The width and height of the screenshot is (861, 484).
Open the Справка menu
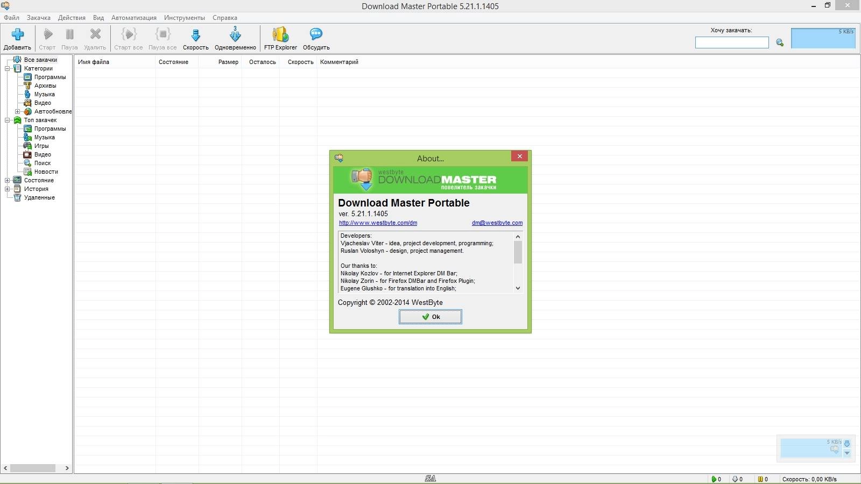225,18
